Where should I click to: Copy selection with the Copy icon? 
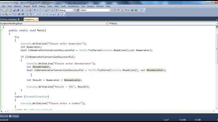(26, 10)
